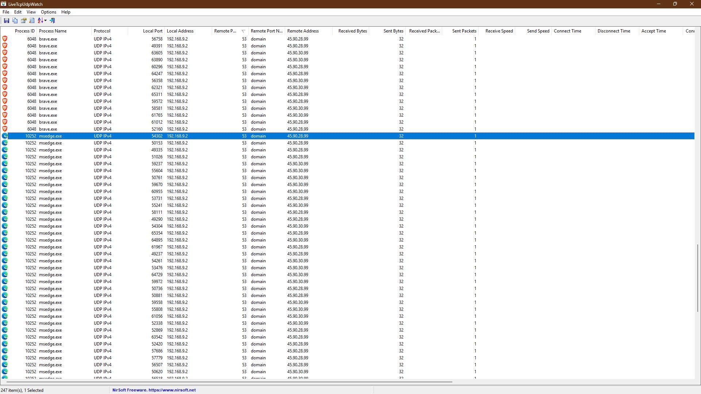Sort by the Local Port column header
This screenshot has width=701, height=394.
coord(146,31)
